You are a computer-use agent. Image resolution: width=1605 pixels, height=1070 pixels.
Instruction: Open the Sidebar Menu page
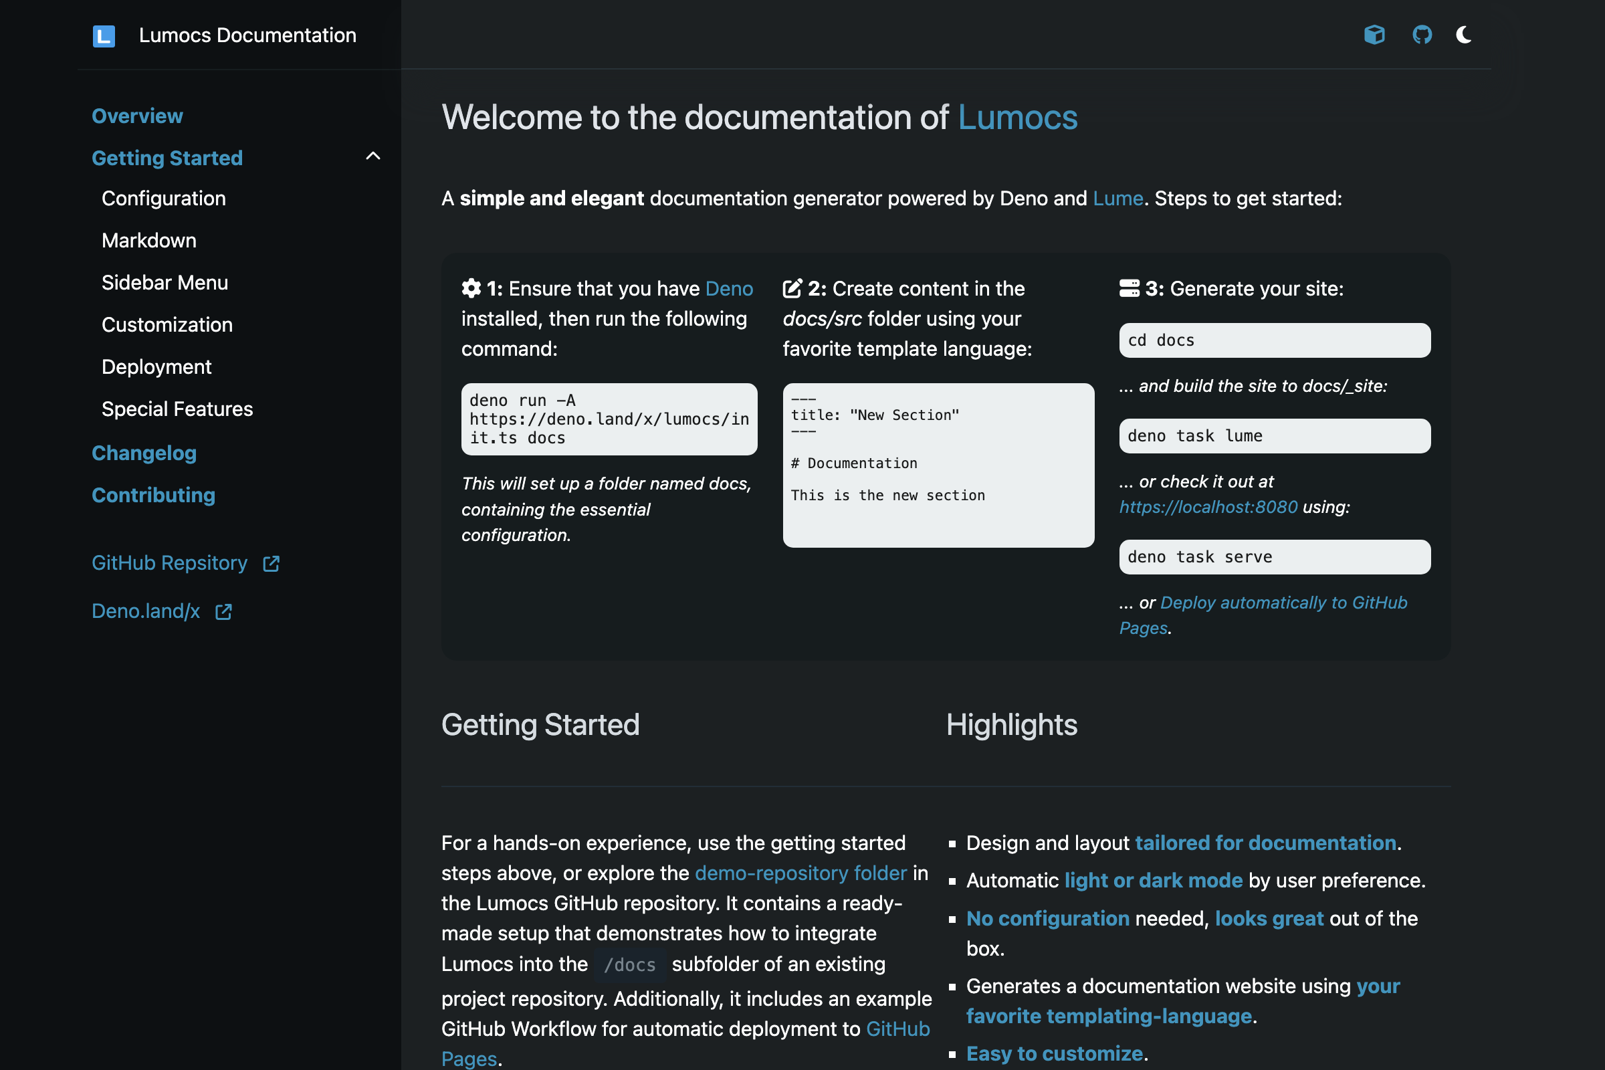[x=165, y=282]
